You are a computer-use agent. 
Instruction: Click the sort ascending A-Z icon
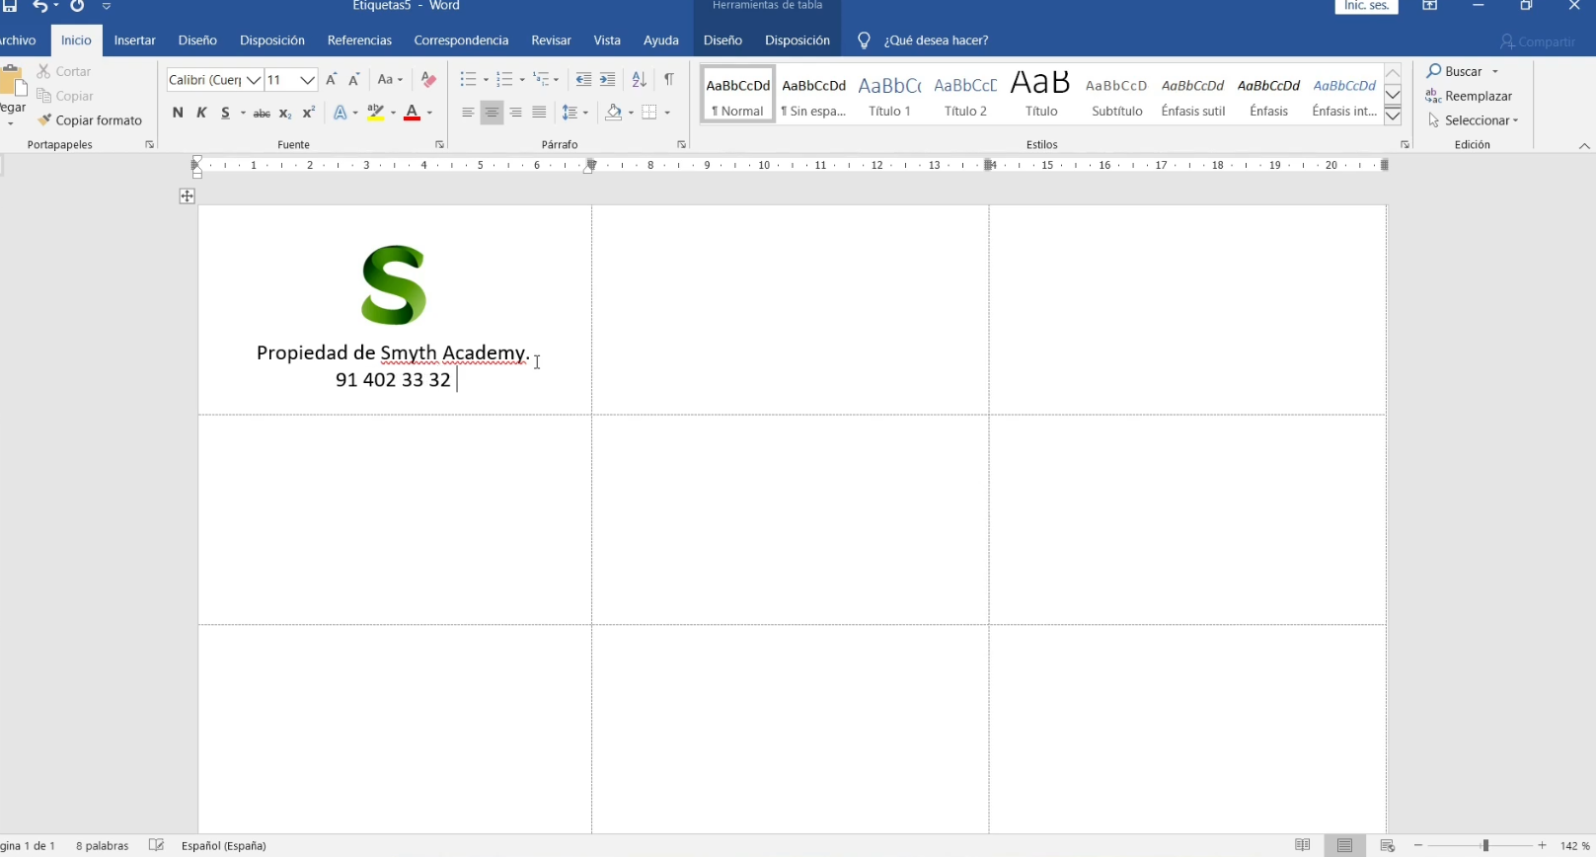pyautogui.click(x=639, y=80)
